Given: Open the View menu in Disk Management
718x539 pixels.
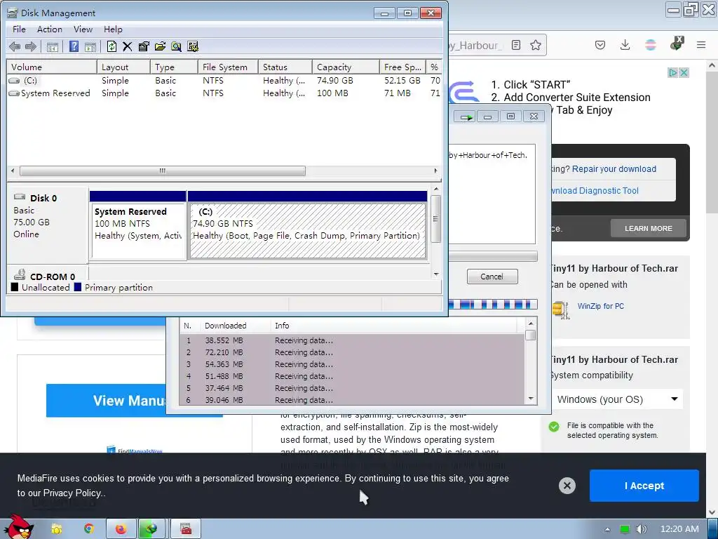Looking at the screenshot, I should (83, 29).
